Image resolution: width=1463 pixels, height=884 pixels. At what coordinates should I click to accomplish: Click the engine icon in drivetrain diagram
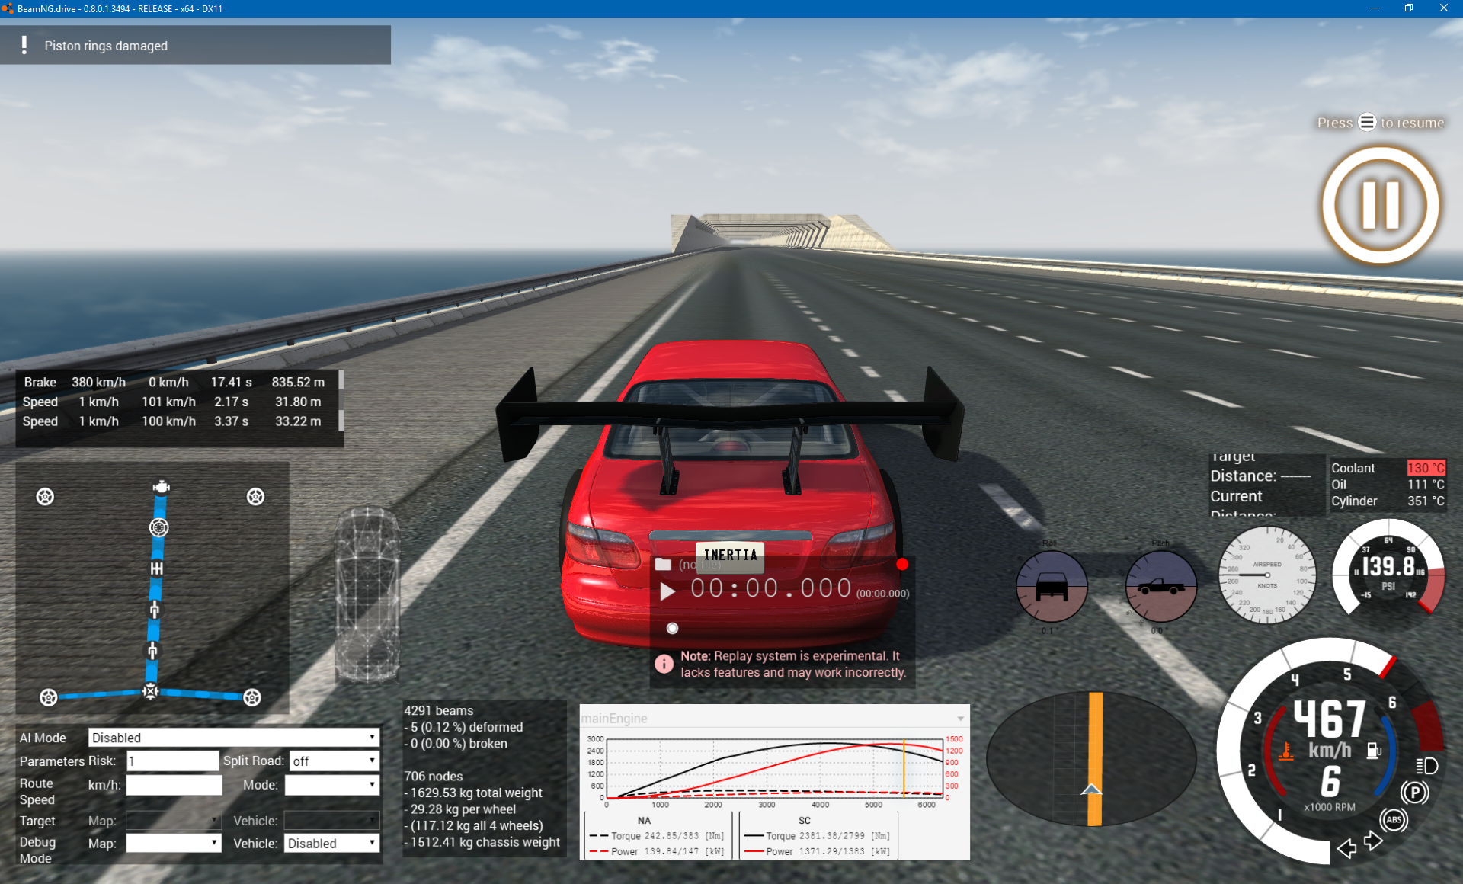(161, 487)
